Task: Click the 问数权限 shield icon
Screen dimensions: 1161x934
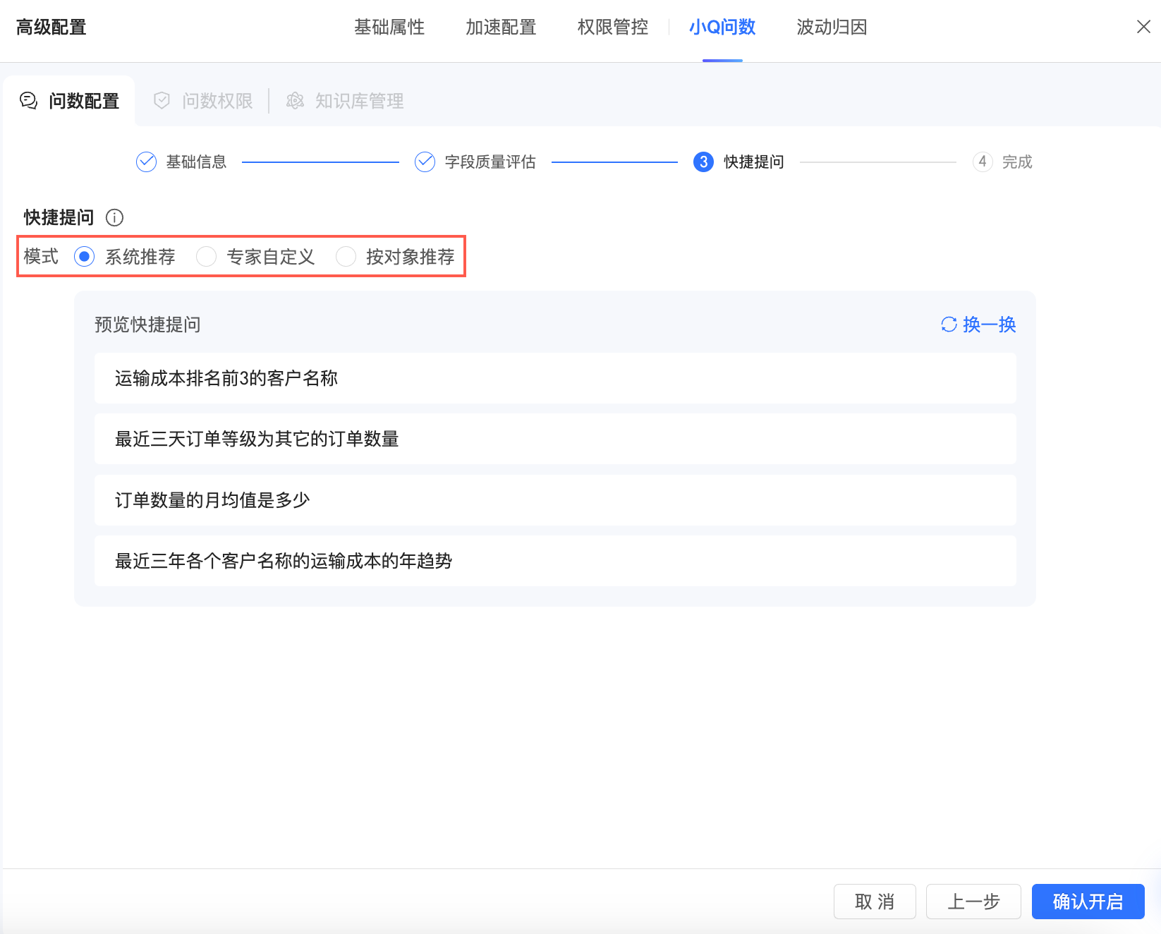Action: click(162, 101)
